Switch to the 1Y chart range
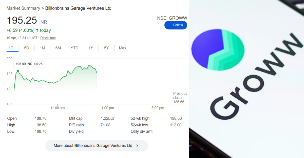This screenshot has height=158, width=304. click(91, 48)
